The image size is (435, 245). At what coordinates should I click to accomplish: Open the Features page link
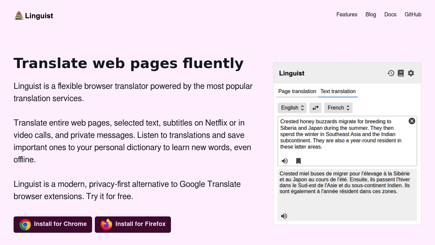347,14
